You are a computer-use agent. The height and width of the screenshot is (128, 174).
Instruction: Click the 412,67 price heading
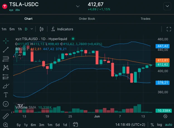[96, 4]
